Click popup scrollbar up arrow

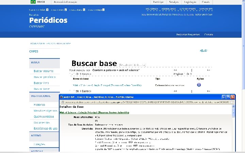coord(233,106)
